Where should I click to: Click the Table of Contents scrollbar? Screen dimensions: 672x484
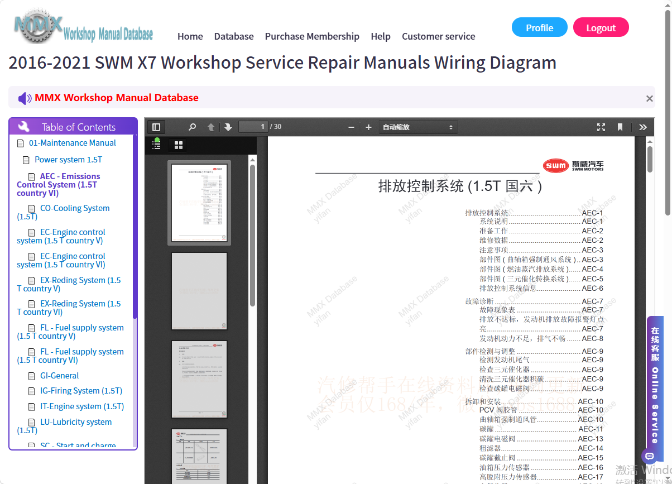135,226
